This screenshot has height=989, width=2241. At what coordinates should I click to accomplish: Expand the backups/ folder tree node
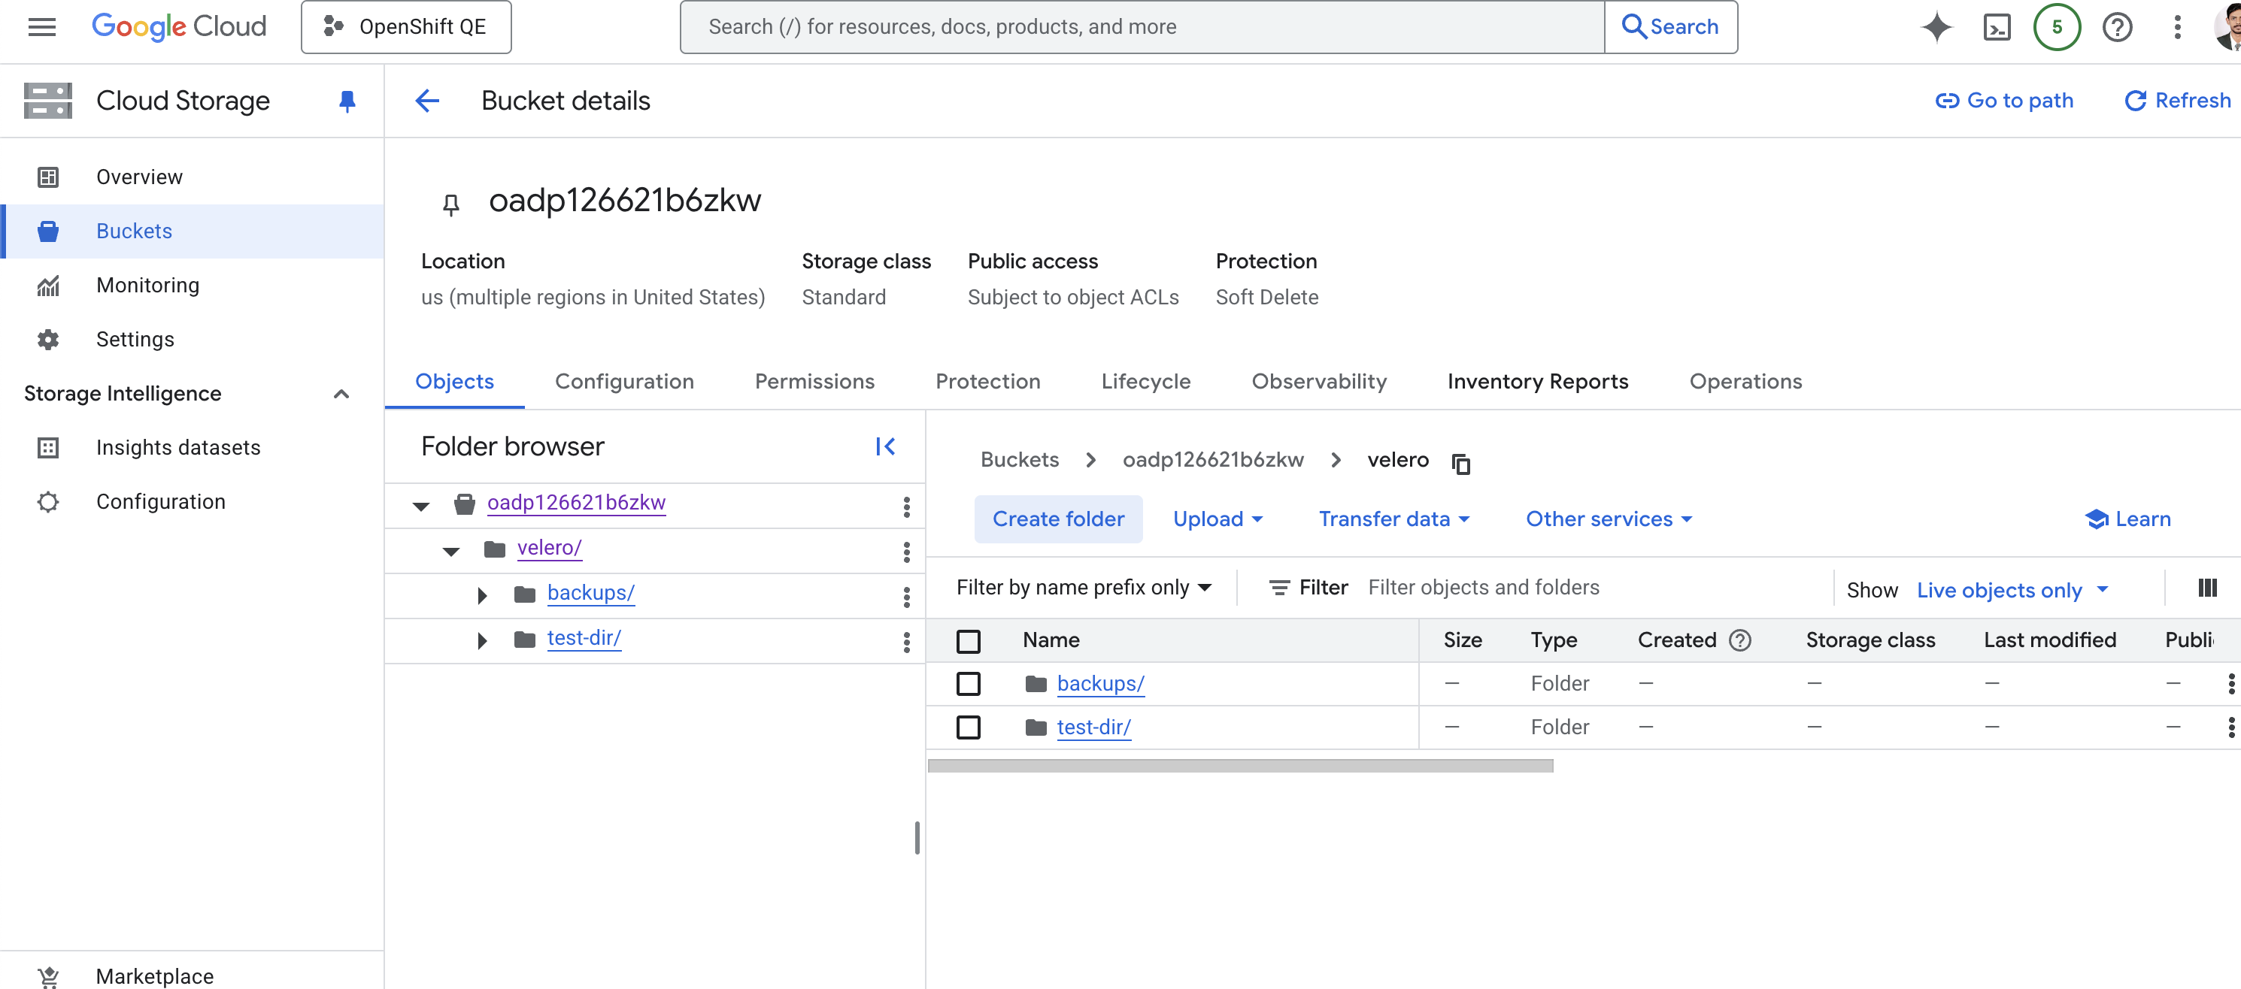coord(482,594)
